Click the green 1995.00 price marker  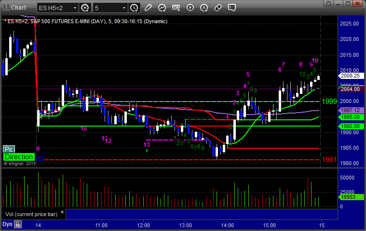point(350,117)
